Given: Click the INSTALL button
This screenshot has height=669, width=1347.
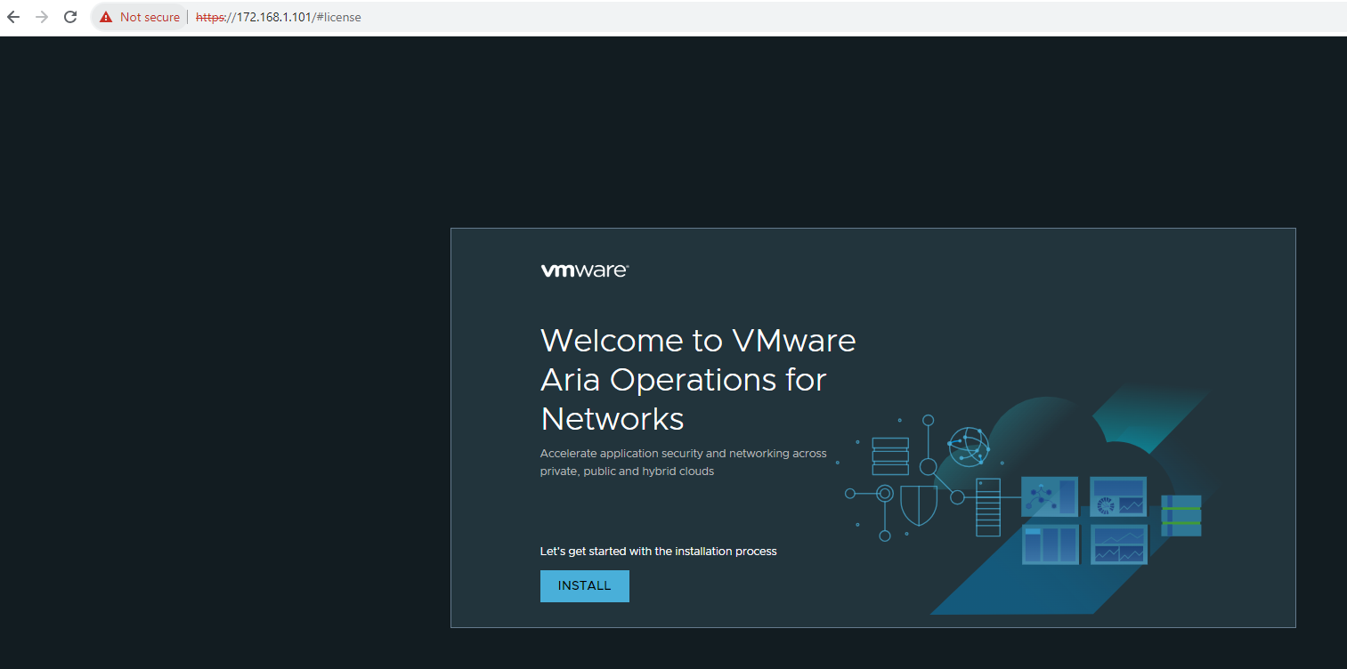Looking at the screenshot, I should pyautogui.click(x=584, y=586).
